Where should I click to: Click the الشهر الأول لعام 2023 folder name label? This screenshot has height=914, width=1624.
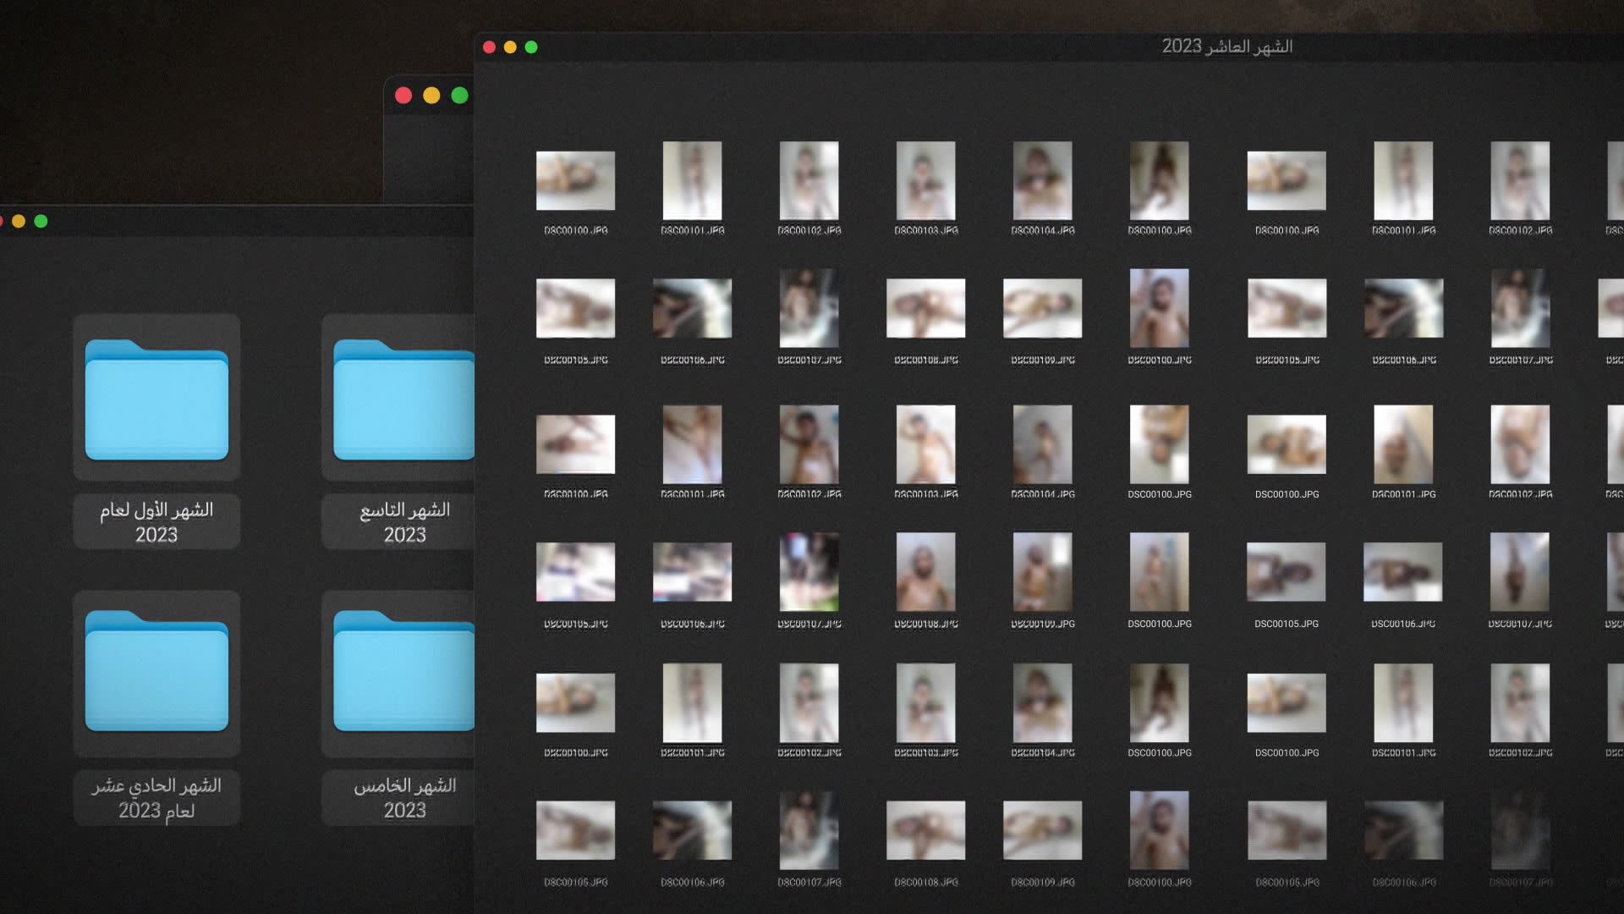(x=156, y=521)
